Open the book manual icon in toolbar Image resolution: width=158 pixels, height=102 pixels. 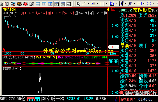(7, 4)
